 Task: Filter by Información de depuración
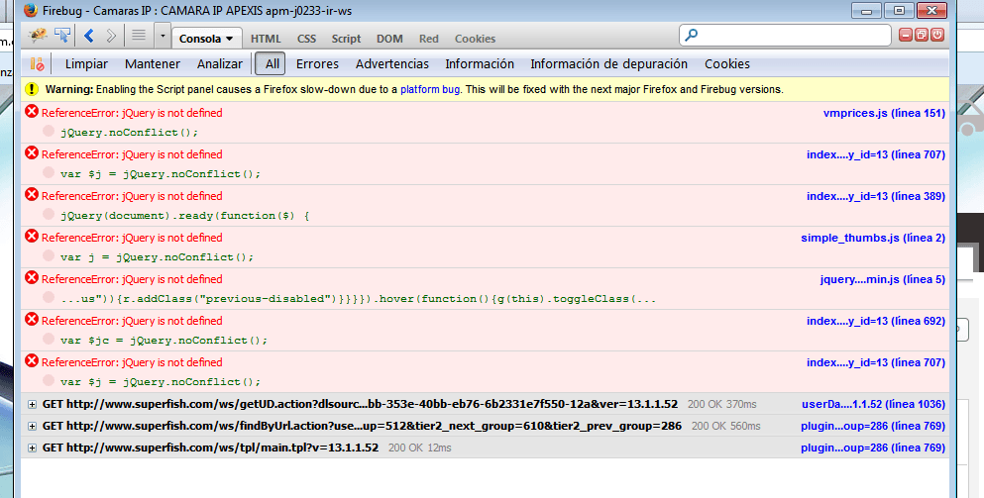[608, 64]
